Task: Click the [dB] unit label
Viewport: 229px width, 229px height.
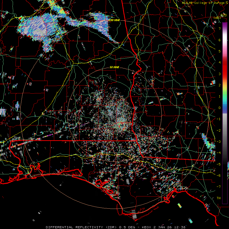Action: [x=217, y=18]
